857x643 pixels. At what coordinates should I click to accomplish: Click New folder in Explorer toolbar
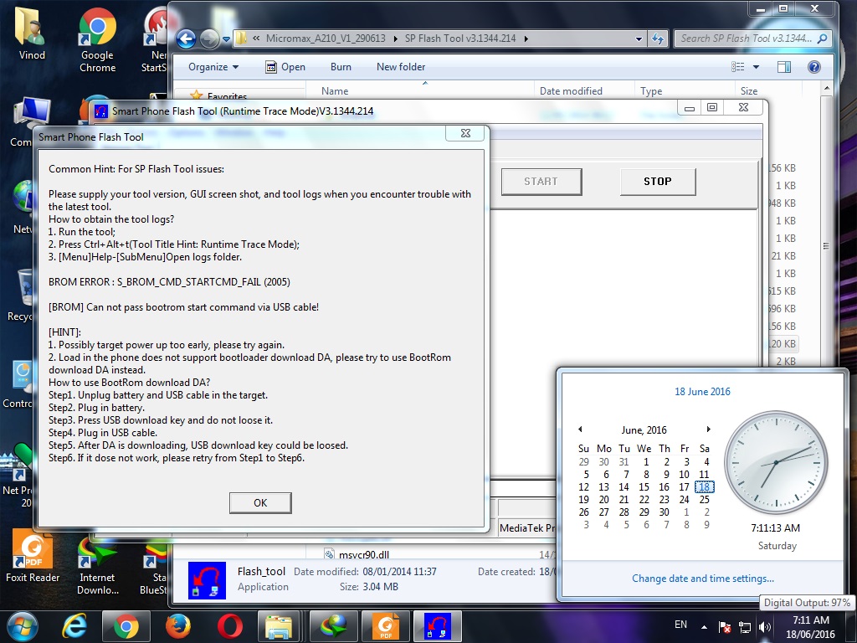click(x=401, y=67)
